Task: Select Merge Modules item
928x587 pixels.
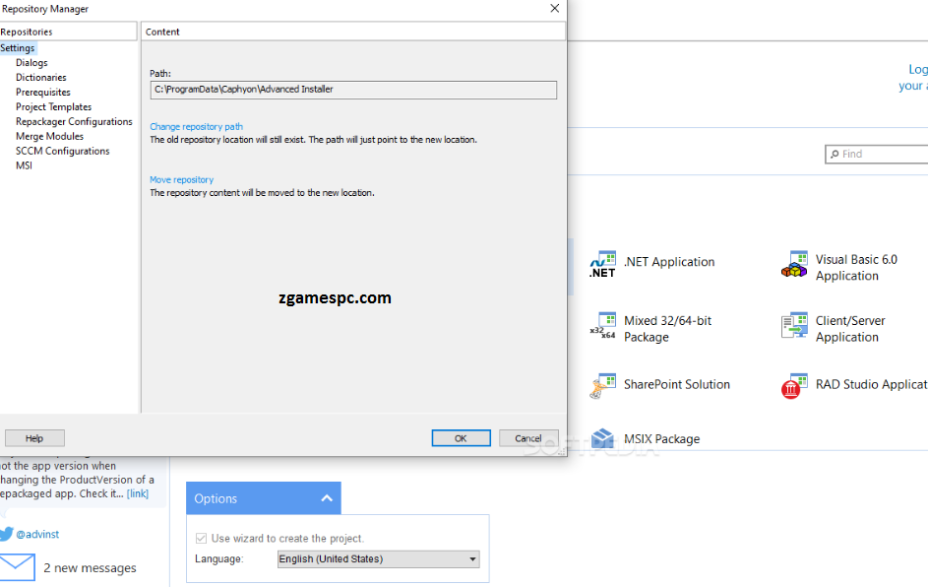Action: point(50,136)
